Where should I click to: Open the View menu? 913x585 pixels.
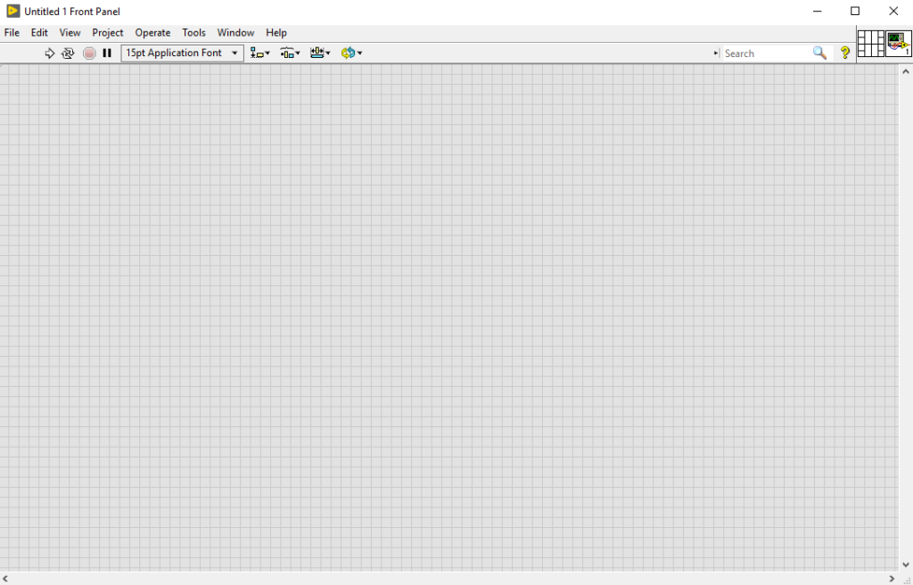70,33
